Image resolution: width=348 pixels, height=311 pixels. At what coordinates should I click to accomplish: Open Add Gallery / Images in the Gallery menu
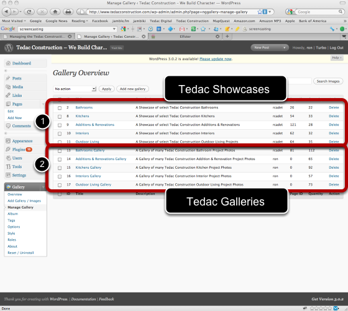(24, 201)
